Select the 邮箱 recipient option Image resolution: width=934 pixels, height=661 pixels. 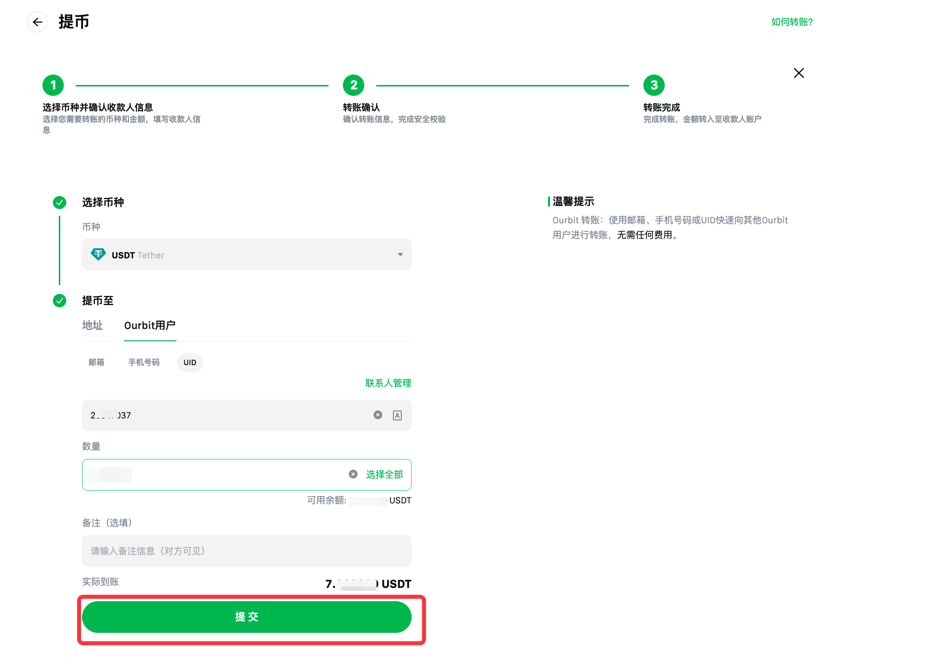[x=96, y=363]
